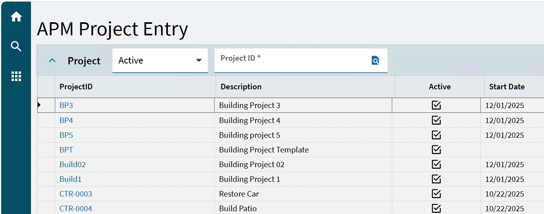The image size is (544, 214).
Task: Select the 'Building Project 4' description cell
Action: (303, 120)
